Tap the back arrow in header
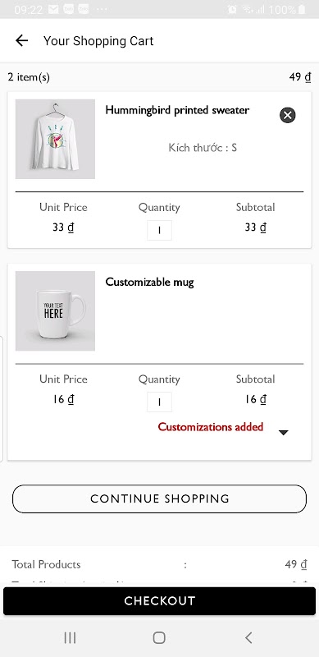 (x=21, y=40)
